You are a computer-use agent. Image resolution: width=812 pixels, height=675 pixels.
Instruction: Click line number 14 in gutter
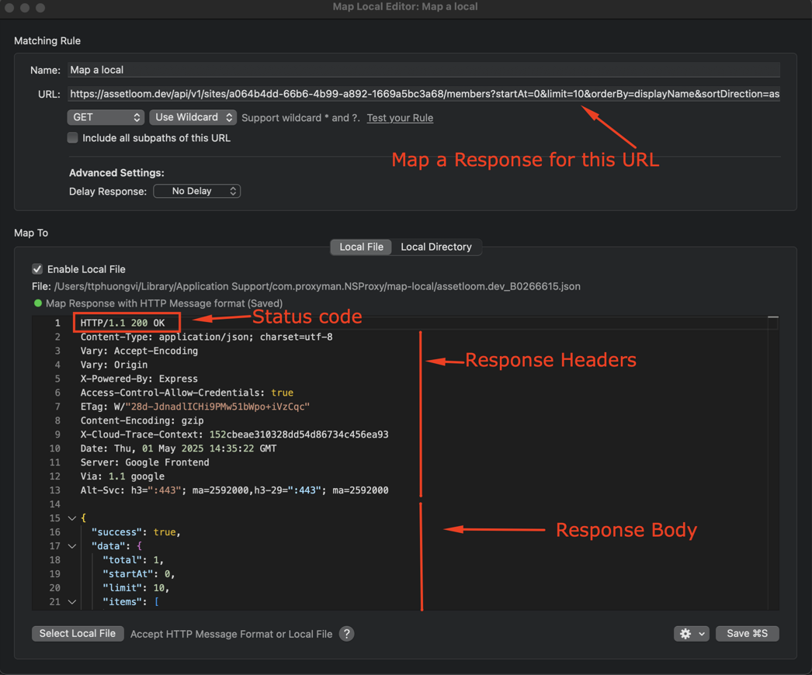click(x=55, y=504)
